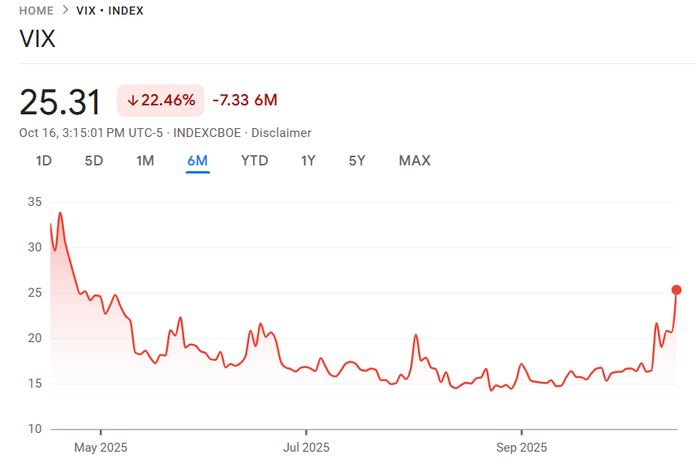Click the 25.31 current price value
Screen dimensions: 696x463
pos(61,102)
